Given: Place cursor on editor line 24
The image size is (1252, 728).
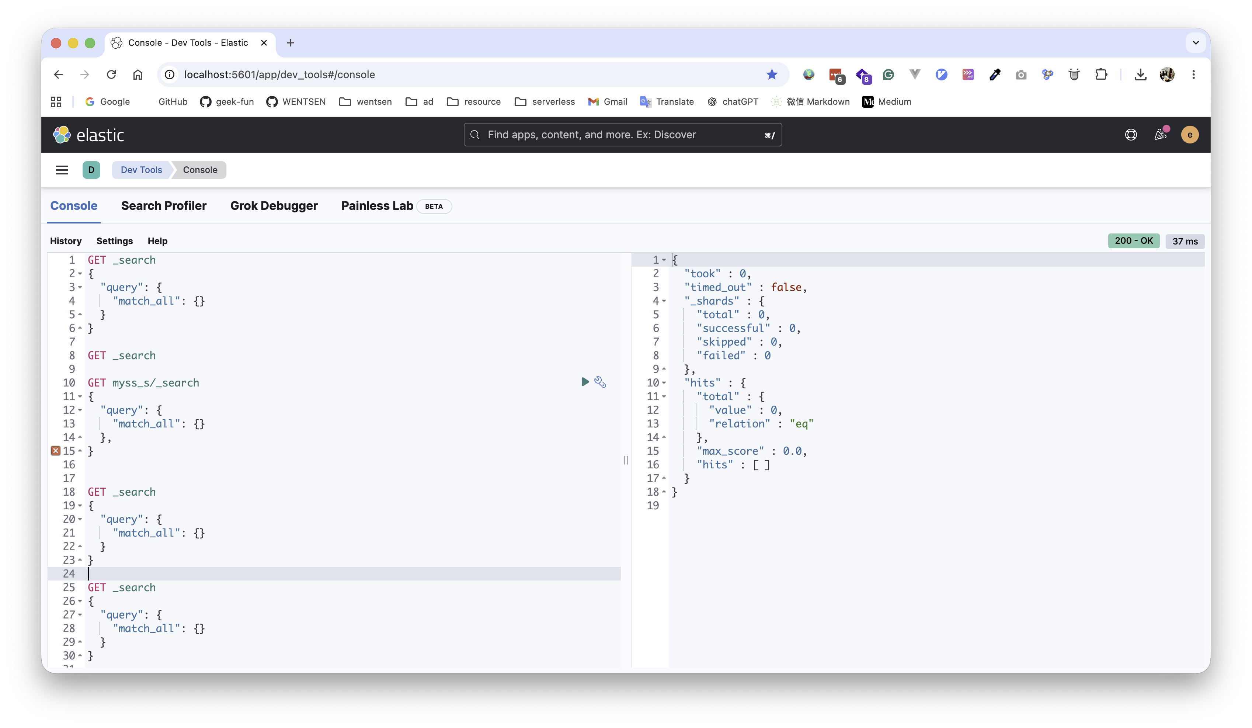Looking at the screenshot, I should 353,574.
